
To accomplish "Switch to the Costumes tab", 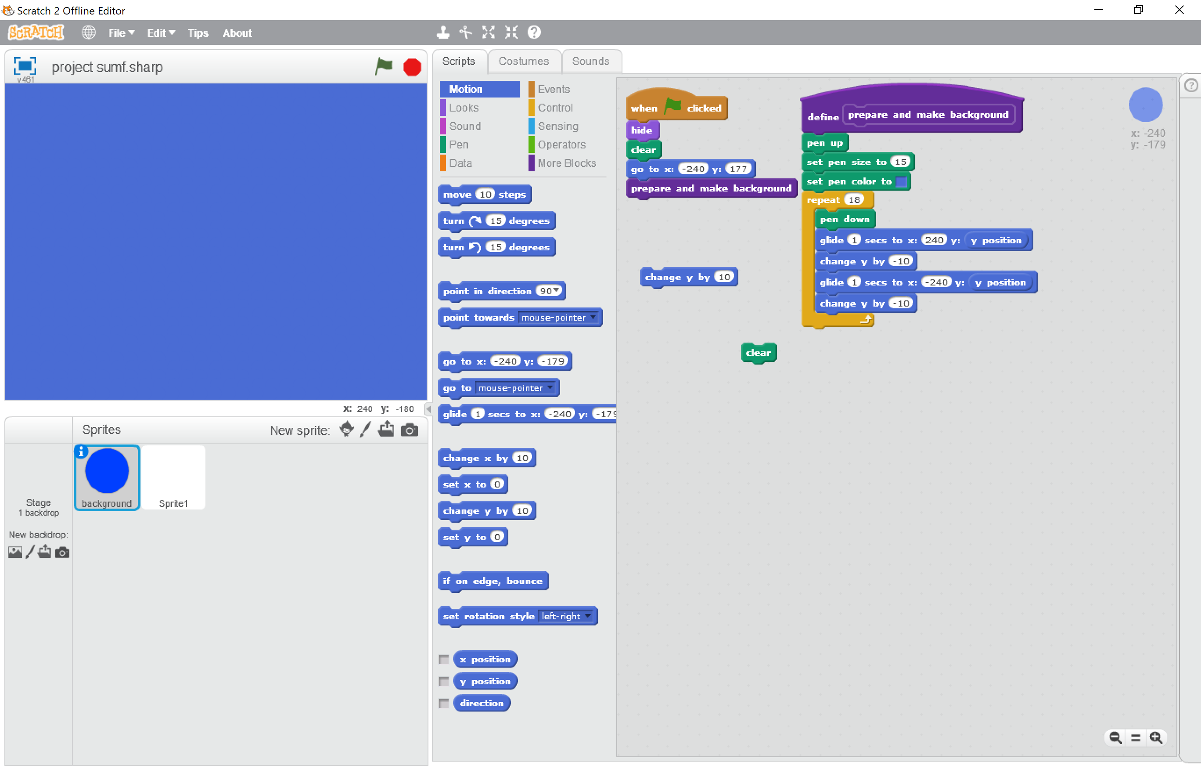I will (x=524, y=61).
